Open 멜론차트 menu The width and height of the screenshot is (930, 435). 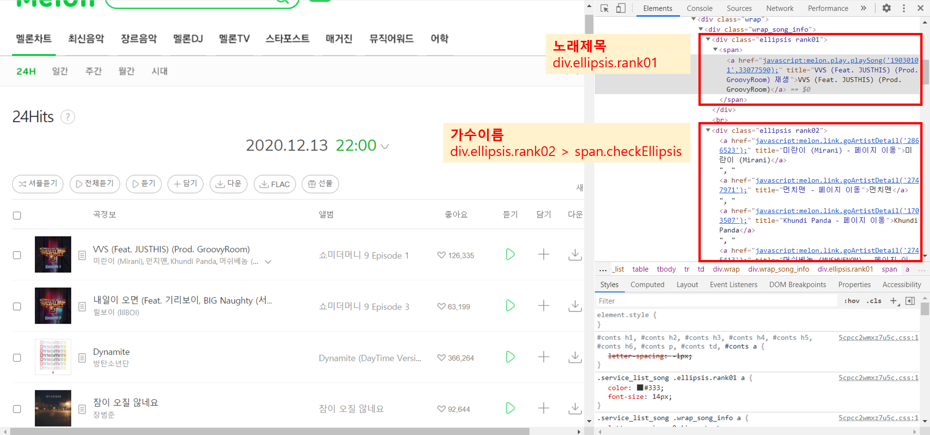pyautogui.click(x=34, y=39)
